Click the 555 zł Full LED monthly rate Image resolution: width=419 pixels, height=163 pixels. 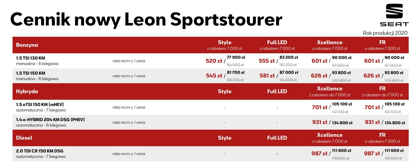pos(267,61)
